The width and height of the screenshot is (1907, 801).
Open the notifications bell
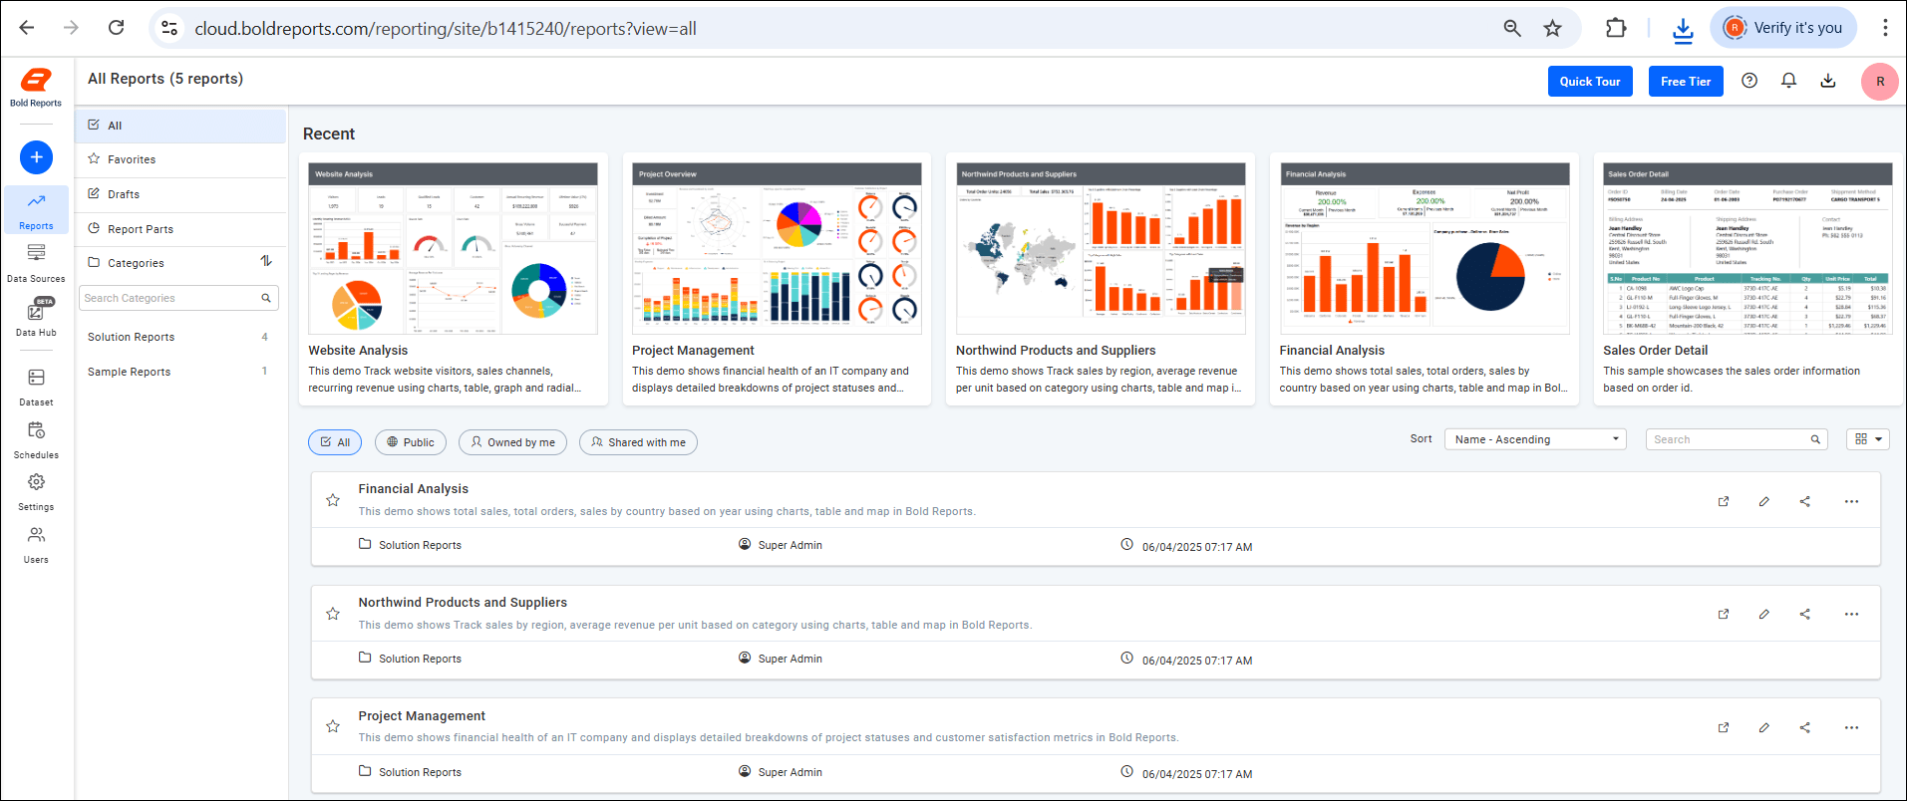(1788, 81)
